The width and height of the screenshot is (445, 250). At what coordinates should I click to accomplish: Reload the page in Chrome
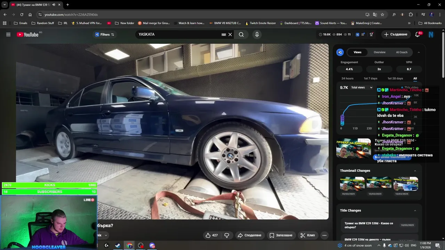(x=22, y=15)
